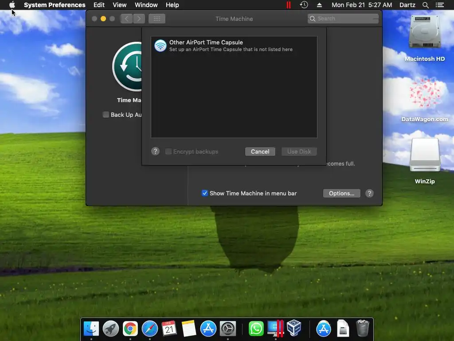
Task: Click the date and time display
Action: click(x=362, y=5)
